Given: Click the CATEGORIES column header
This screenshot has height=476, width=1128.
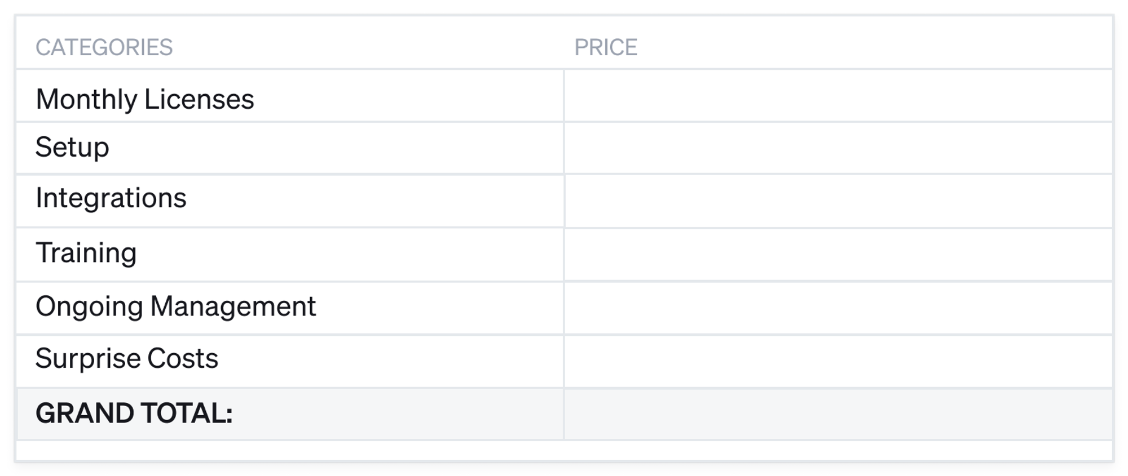Looking at the screenshot, I should coord(104,47).
